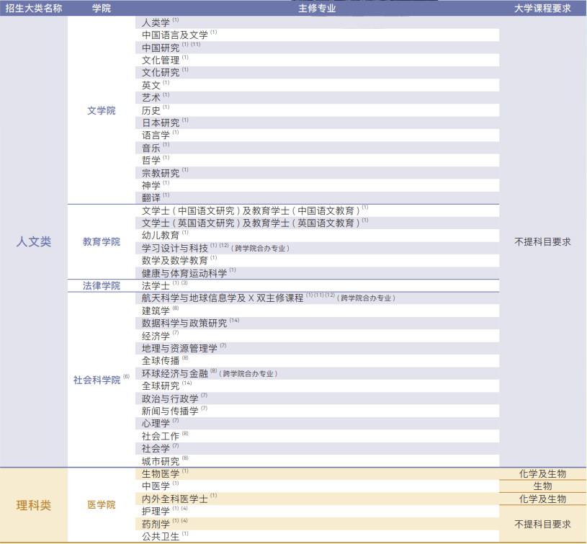Click the 教育学院 cell

(x=100, y=241)
